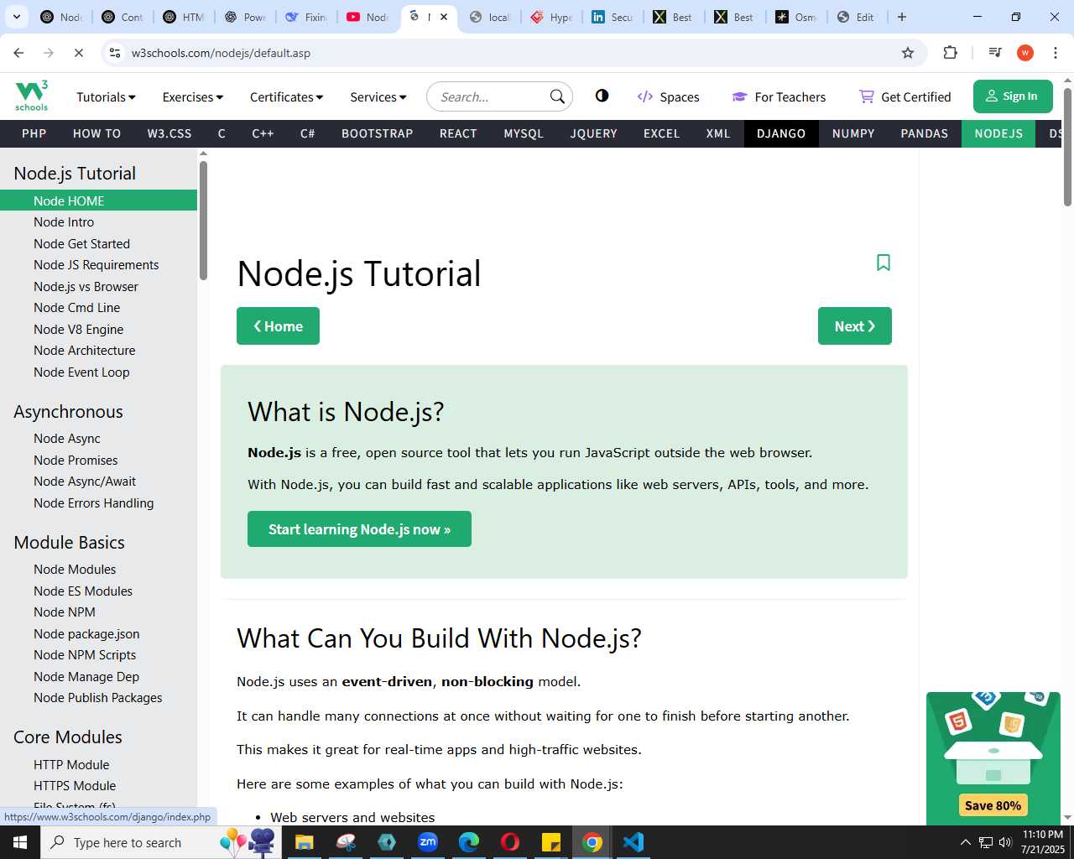
Task: Expand Certificates dropdown menu
Action: pyautogui.click(x=286, y=97)
